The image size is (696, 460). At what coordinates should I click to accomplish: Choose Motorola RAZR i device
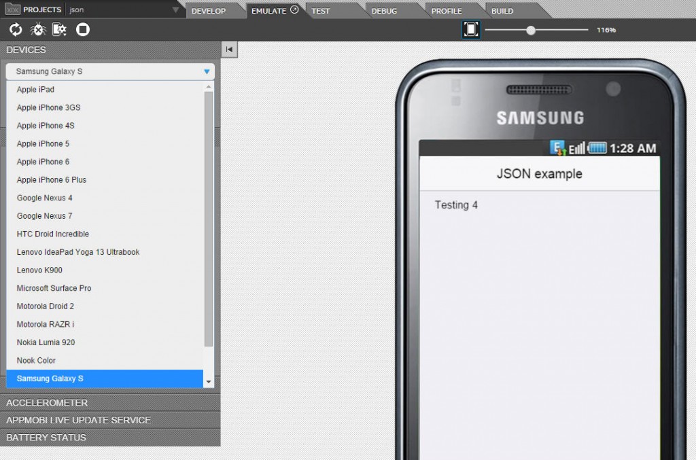(105, 324)
